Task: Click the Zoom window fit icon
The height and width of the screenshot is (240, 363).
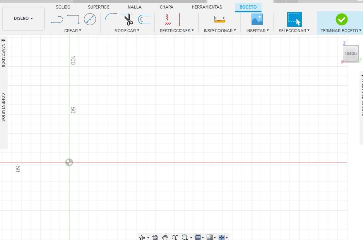Action: [x=185, y=237]
